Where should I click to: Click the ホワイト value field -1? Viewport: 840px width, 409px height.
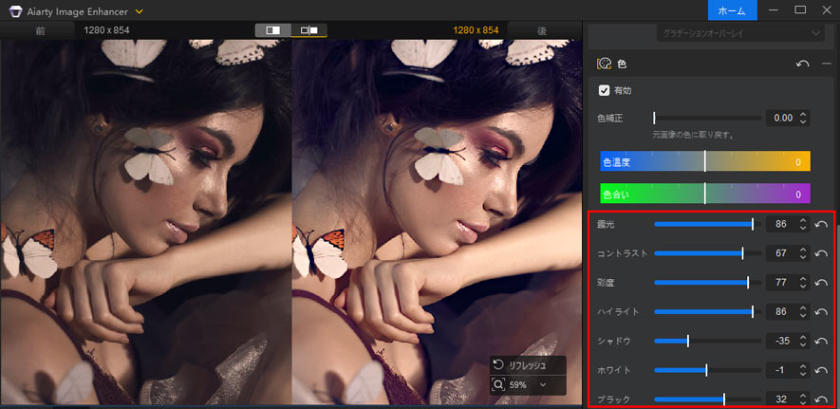click(x=781, y=370)
